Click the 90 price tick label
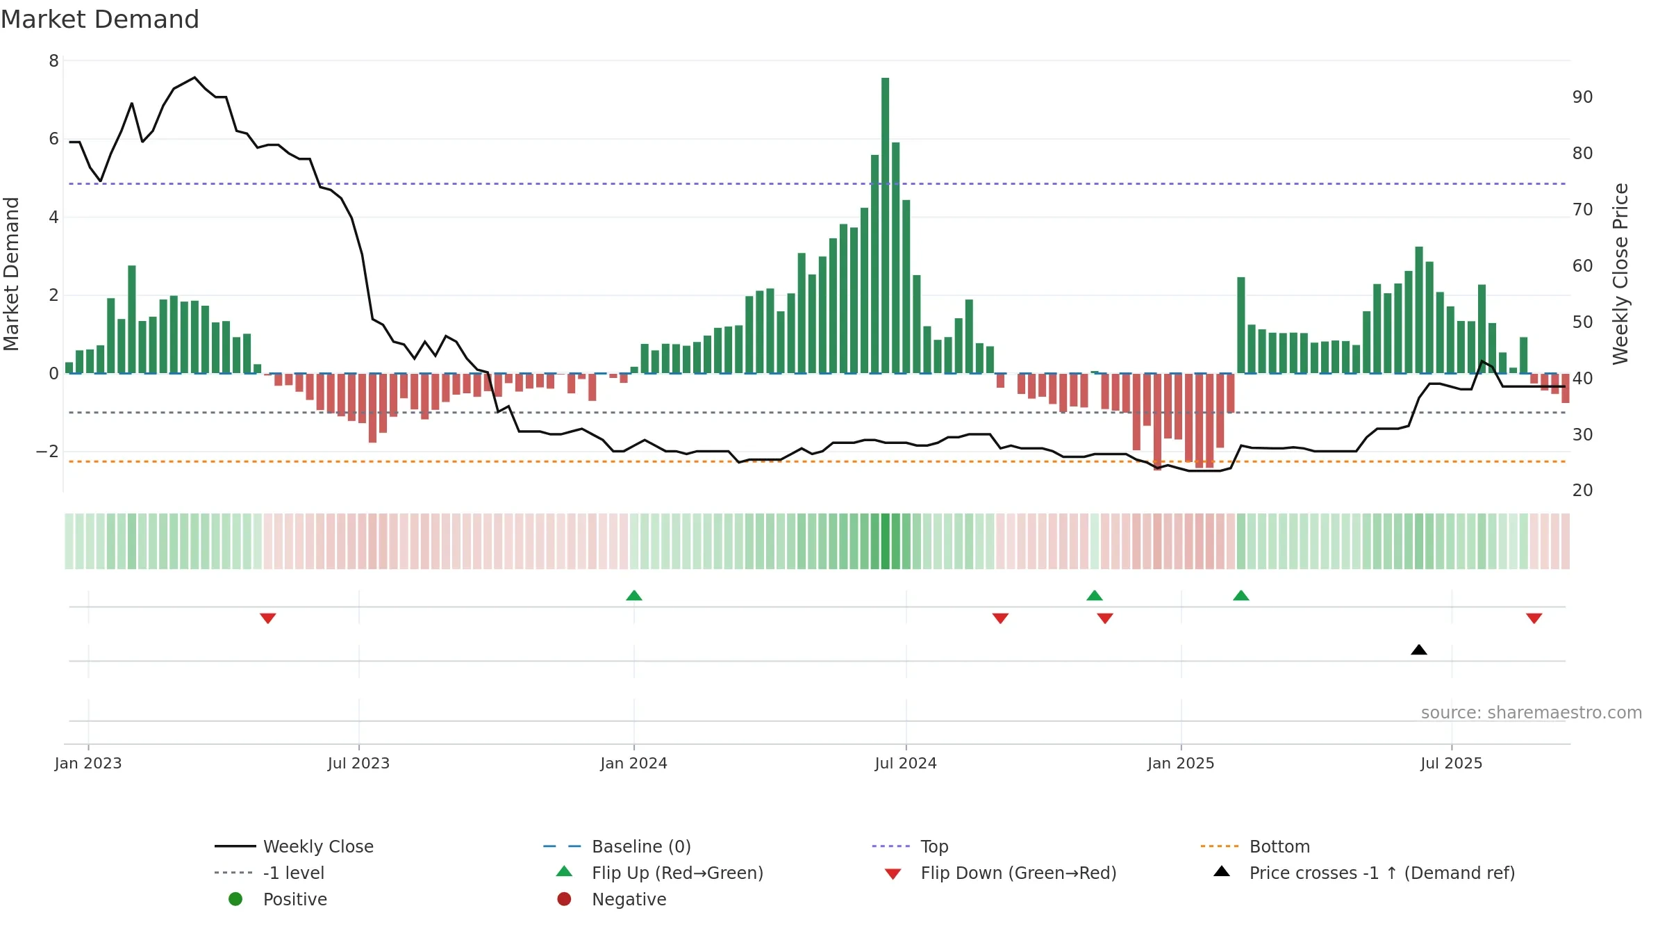1667x938 pixels. 1583,97
